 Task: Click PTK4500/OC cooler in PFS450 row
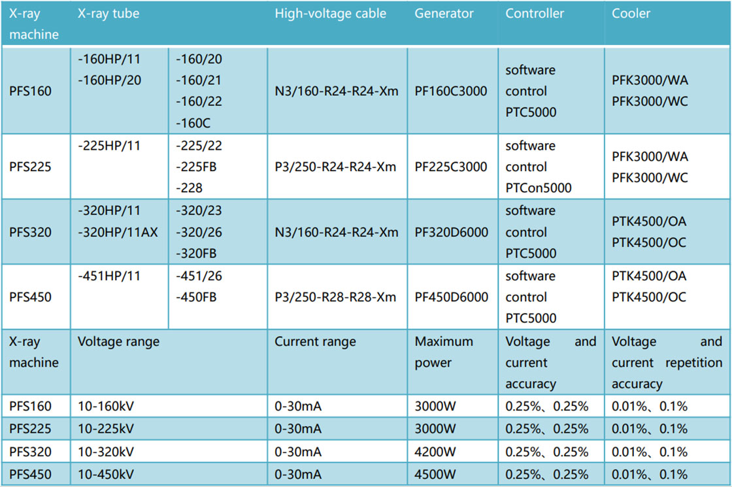tap(649, 297)
